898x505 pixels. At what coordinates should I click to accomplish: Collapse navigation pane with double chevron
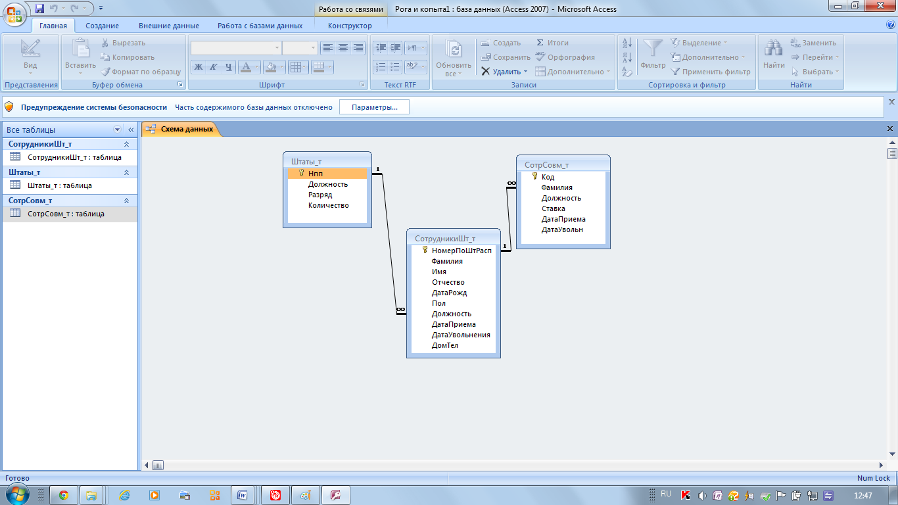pyautogui.click(x=131, y=130)
